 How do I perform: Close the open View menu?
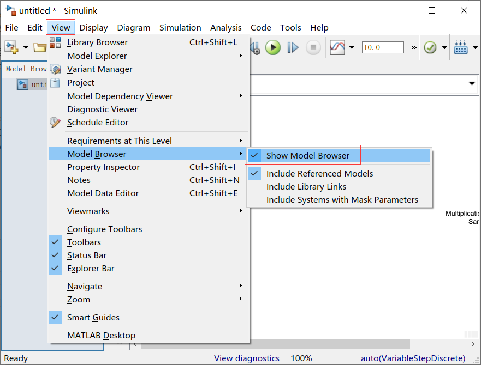click(x=61, y=28)
